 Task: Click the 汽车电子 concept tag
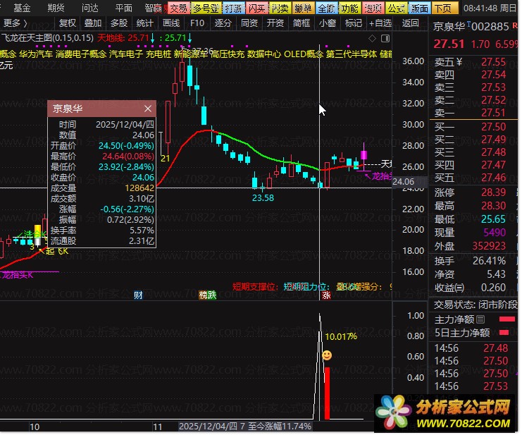126,54
